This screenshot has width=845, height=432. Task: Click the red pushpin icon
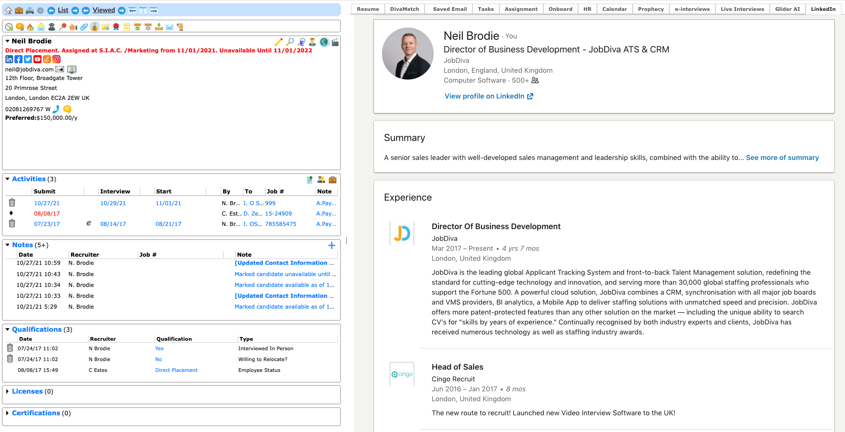pyautogui.click(x=62, y=27)
